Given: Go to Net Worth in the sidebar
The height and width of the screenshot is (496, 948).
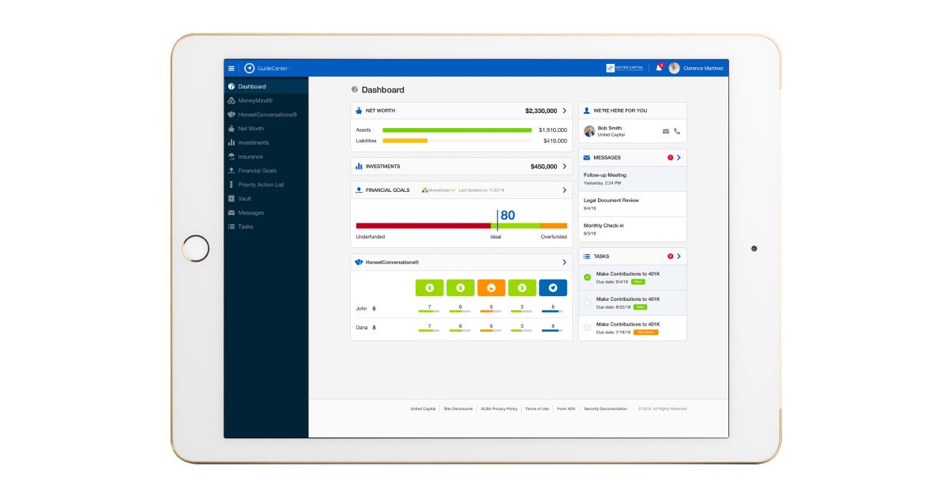Looking at the screenshot, I should (266, 129).
